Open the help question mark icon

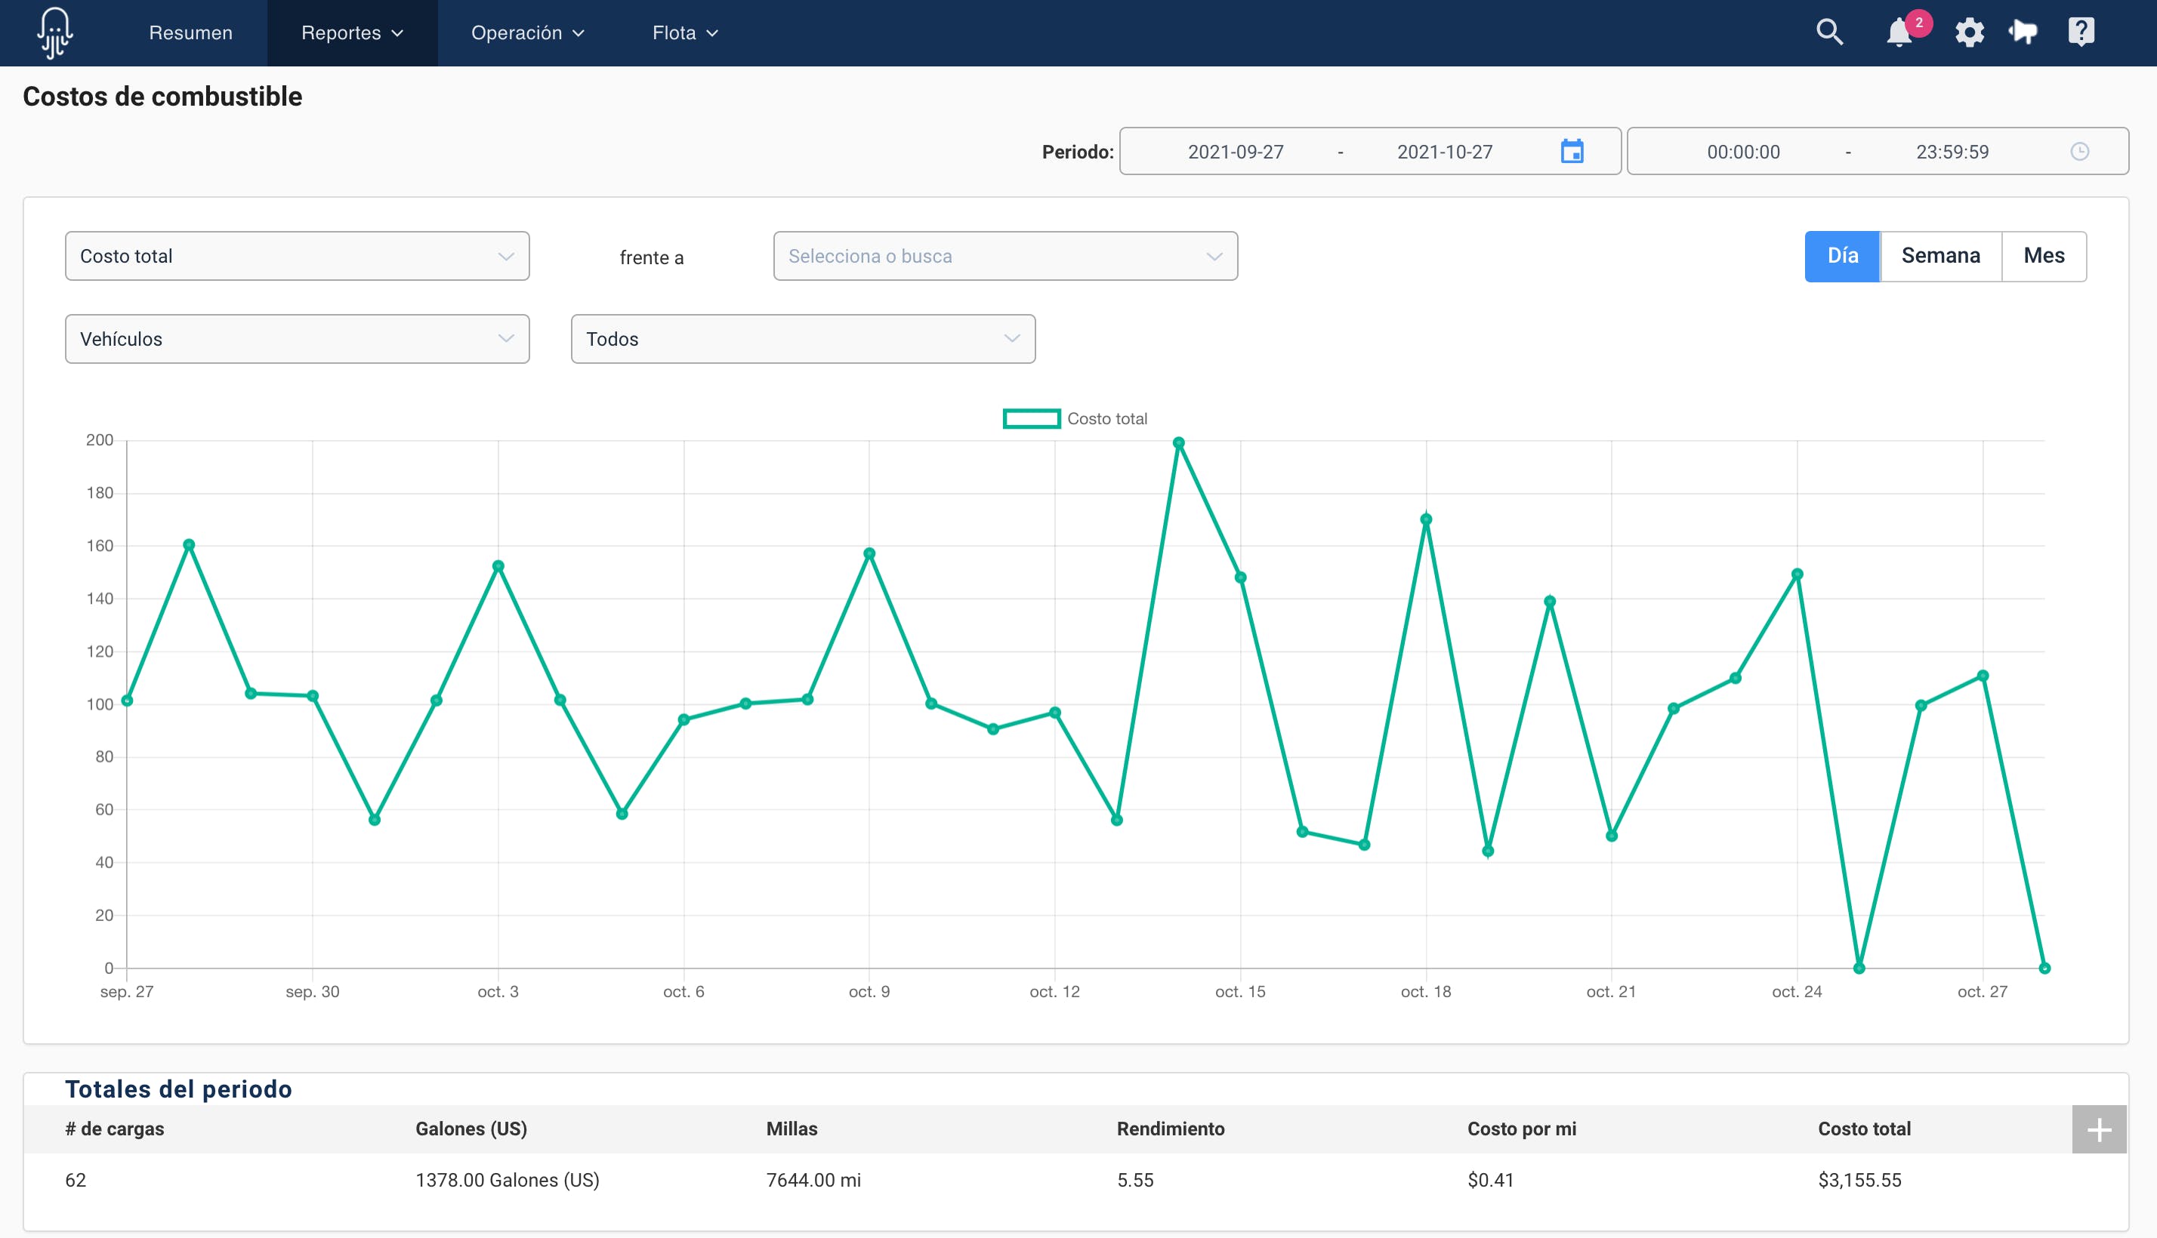pyautogui.click(x=2081, y=32)
